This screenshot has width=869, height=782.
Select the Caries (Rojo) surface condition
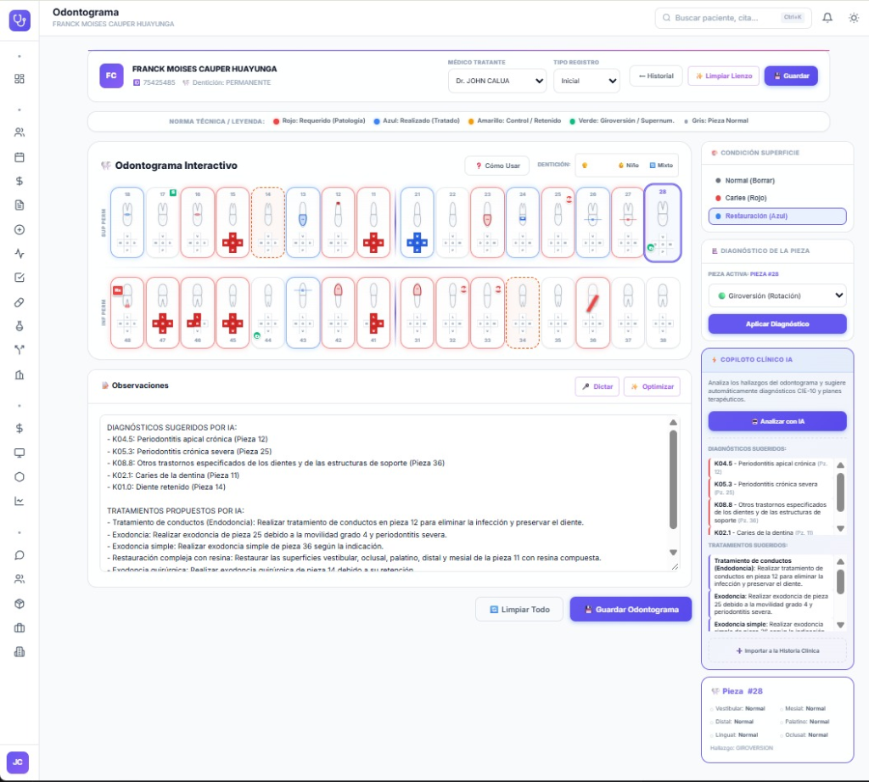tap(777, 198)
